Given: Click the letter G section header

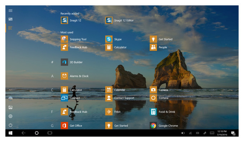Looking at the screenshot, I should (52, 126).
